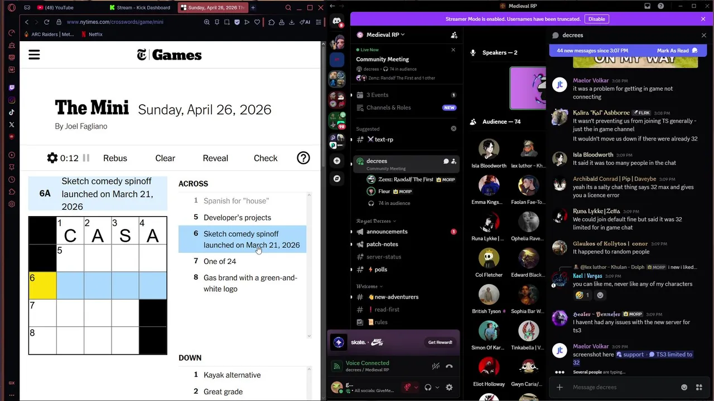Reload the page in Opera browser
The image size is (714, 401).
click(x=46, y=22)
